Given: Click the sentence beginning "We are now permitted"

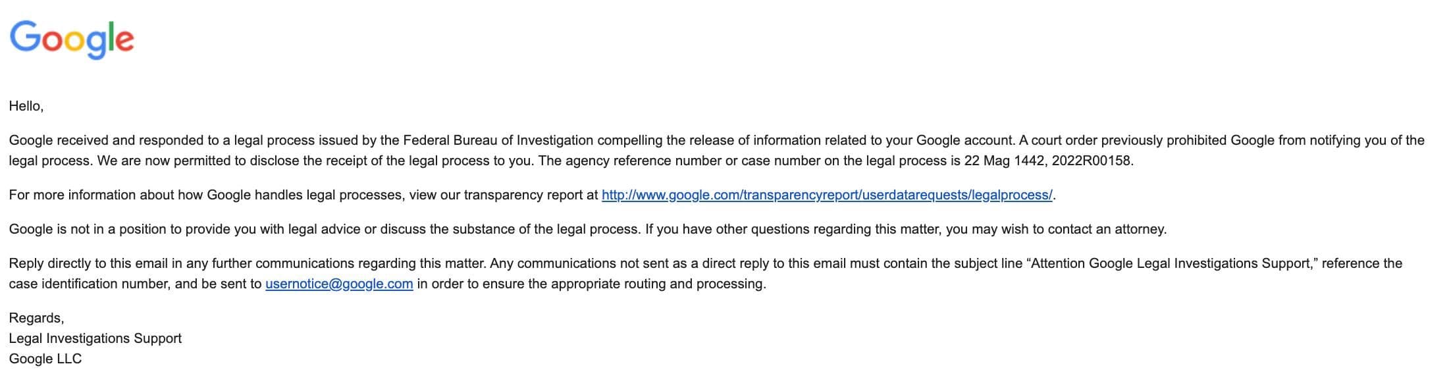Looking at the screenshot, I should pos(316,161).
